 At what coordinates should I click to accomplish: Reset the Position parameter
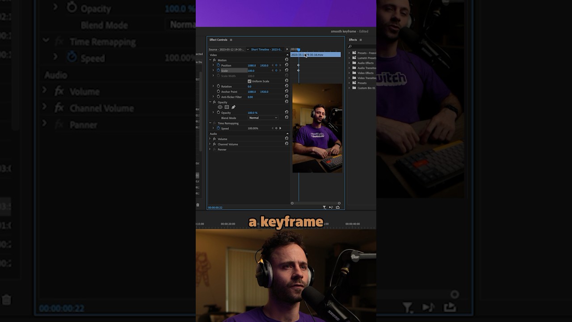[286, 65]
